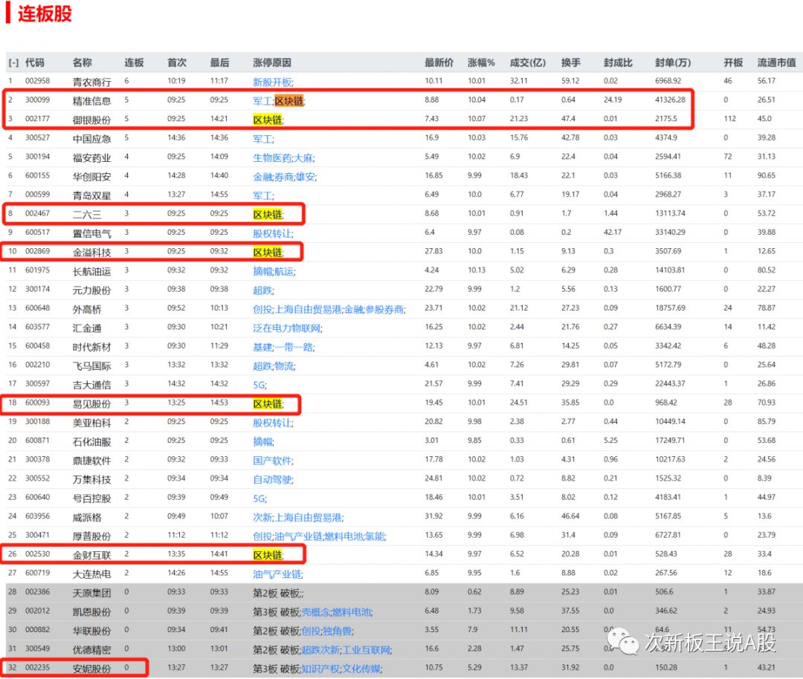
Task: Open the 5G link in 吉大通信 row
Action: pyautogui.click(x=259, y=385)
